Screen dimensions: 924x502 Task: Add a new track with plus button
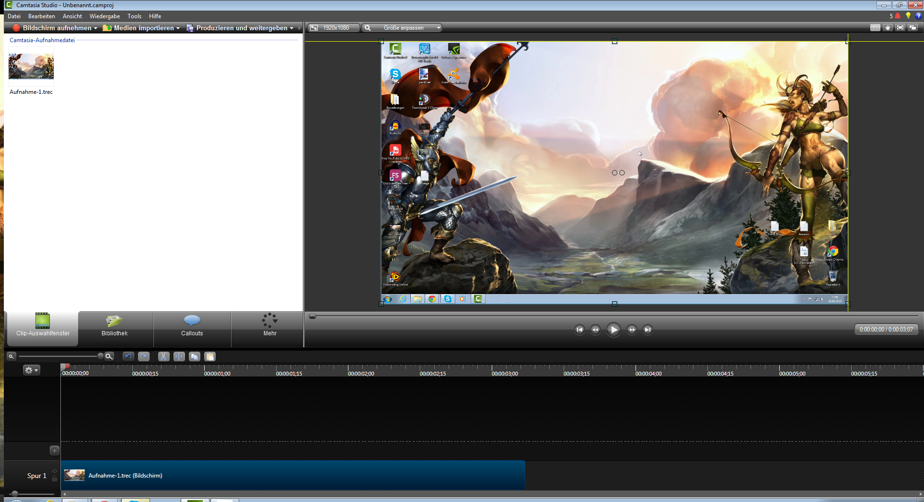(x=55, y=450)
